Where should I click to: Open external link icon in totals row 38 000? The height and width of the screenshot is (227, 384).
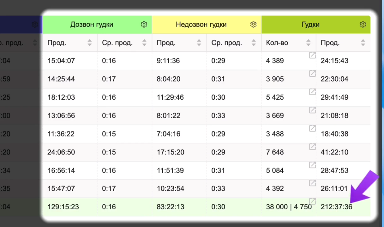(x=312, y=201)
